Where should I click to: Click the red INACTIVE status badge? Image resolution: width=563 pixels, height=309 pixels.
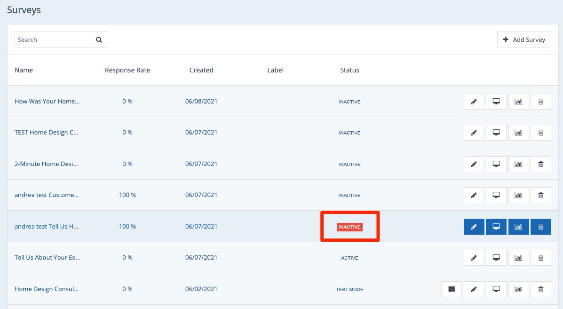click(x=349, y=227)
